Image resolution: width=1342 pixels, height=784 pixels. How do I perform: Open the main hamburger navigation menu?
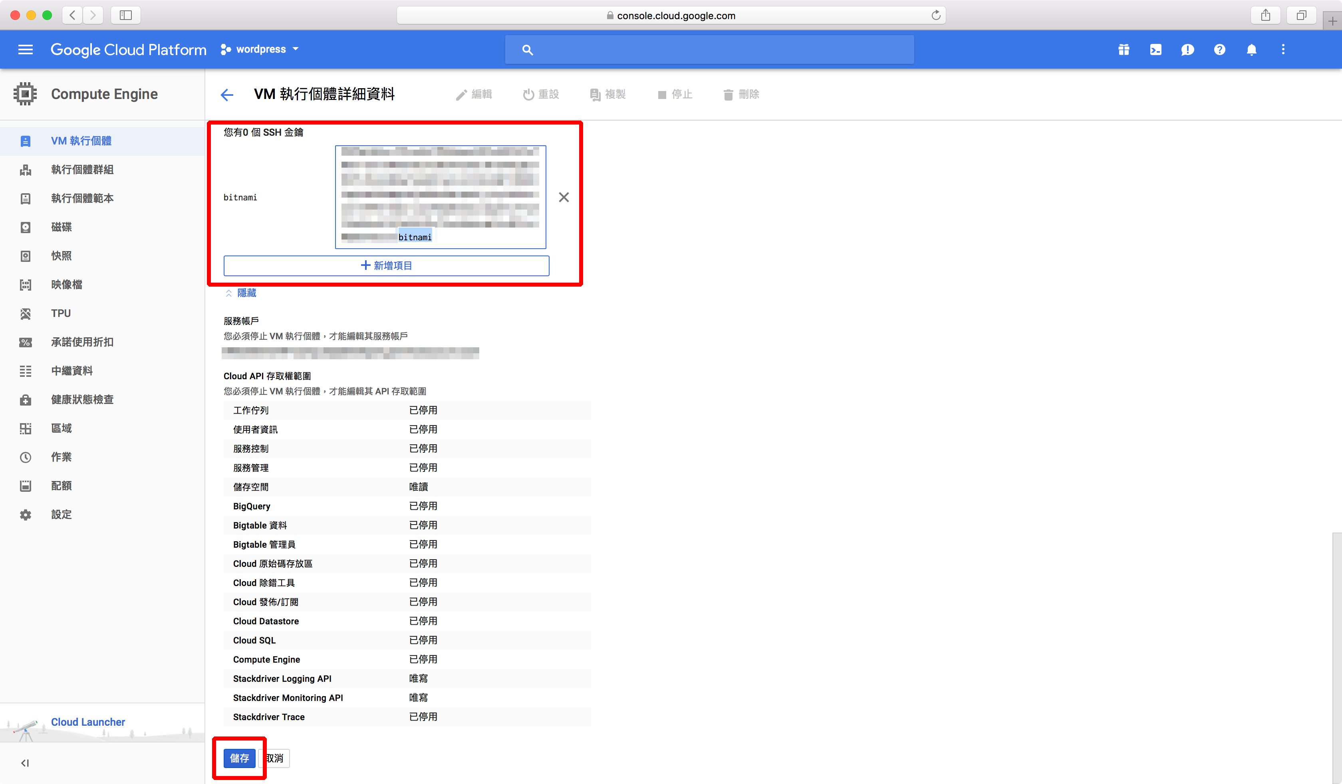click(x=25, y=49)
